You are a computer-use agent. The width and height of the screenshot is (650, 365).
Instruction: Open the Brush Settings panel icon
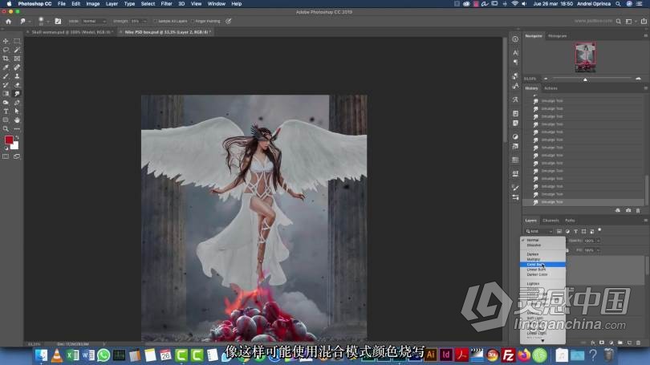(x=58, y=21)
